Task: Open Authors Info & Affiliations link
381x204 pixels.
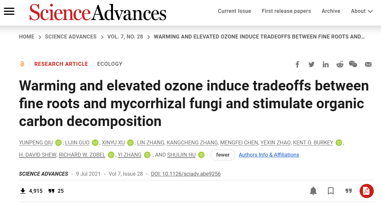Action: tap(269, 155)
